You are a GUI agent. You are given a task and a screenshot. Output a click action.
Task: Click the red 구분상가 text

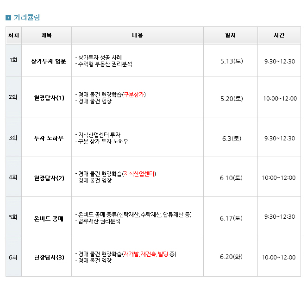[134, 95]
